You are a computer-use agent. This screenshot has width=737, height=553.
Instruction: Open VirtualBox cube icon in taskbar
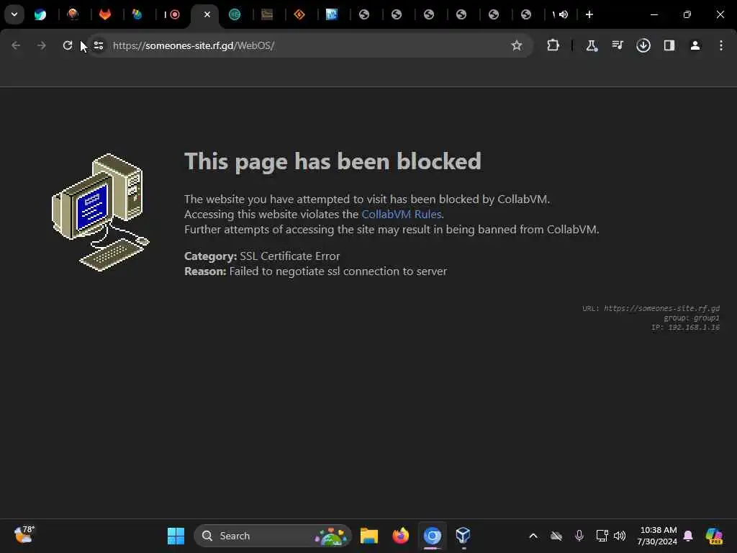463,535
